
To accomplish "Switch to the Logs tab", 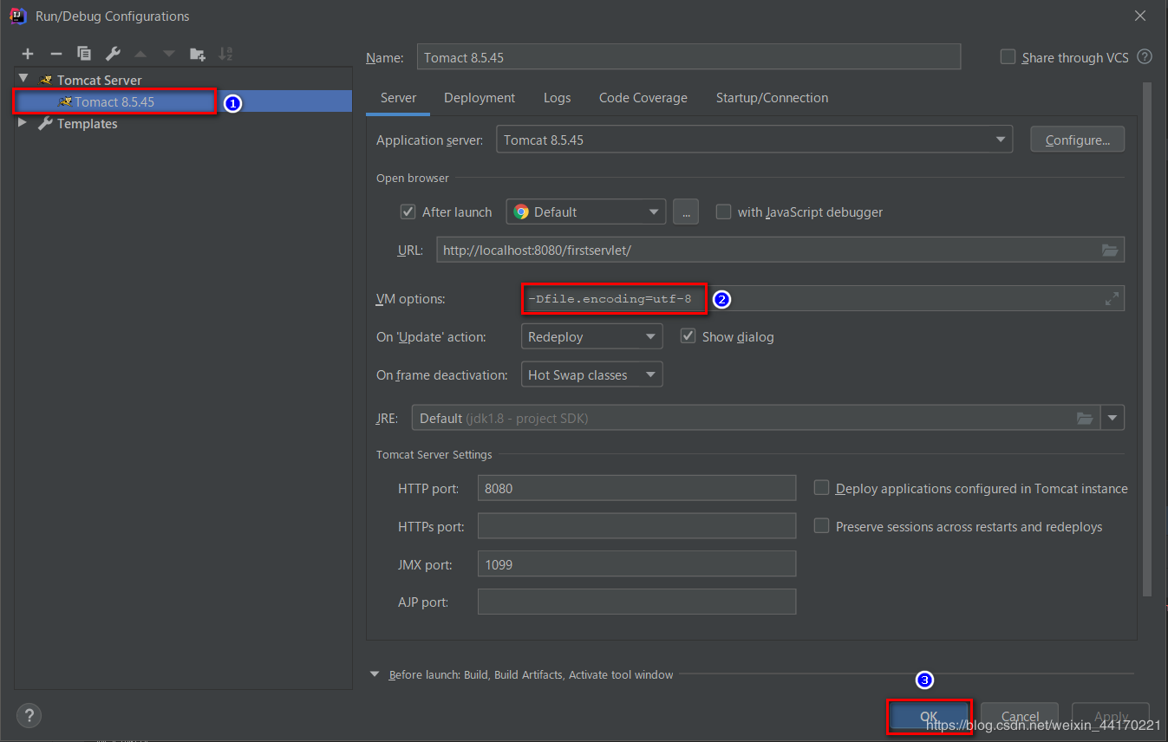I will pyautogui.click(x=557, y=98).
